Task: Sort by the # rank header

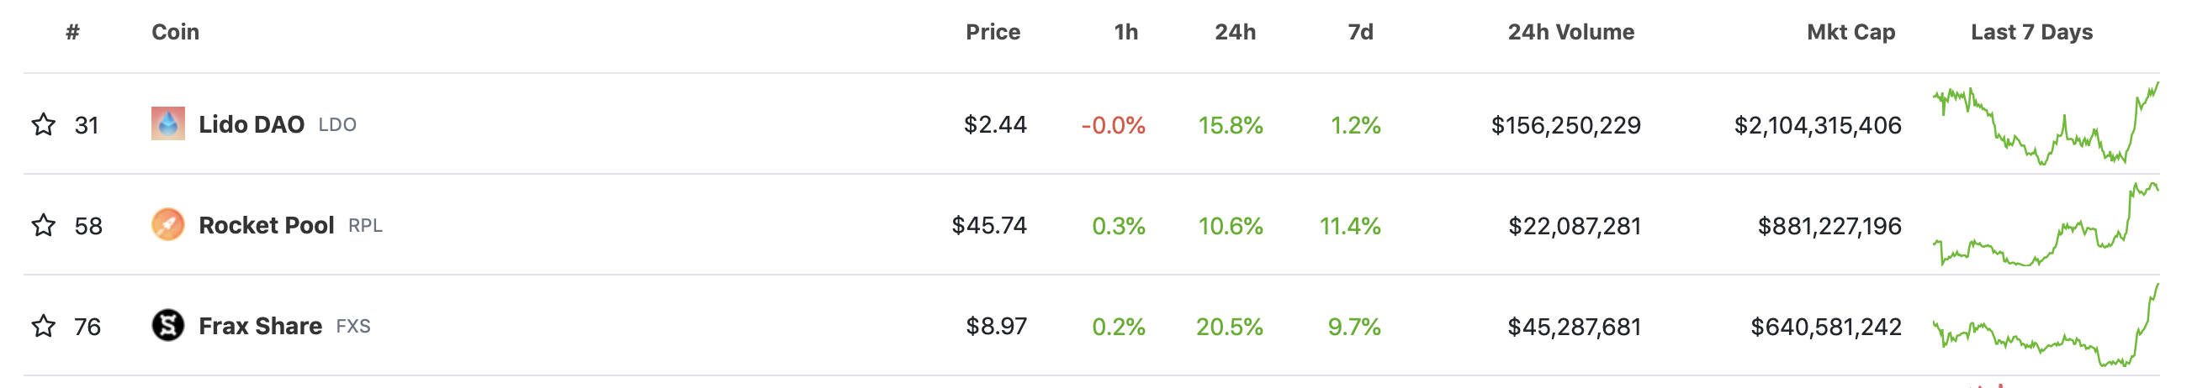Action: pos(73,32)
